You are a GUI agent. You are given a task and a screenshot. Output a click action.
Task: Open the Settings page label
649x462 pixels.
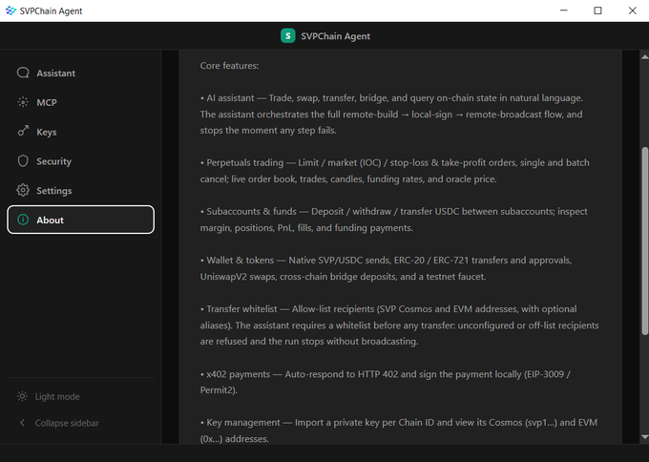tap(54, 191)
